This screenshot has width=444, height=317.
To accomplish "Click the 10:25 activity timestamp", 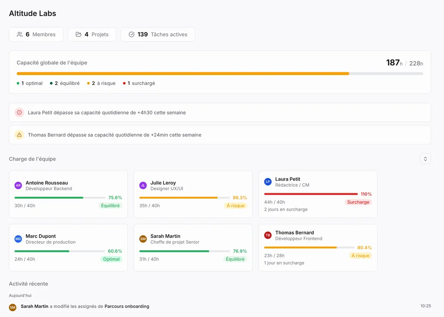I will coord(426,306).
